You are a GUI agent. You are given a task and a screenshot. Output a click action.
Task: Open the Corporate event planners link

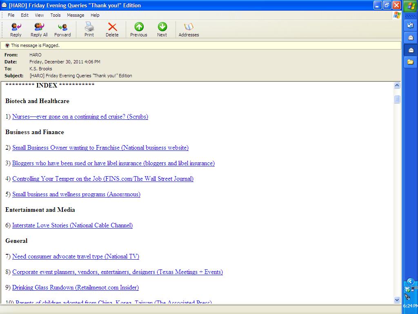118,272
